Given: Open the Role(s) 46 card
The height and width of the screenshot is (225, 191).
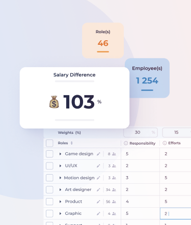Looking at the screenshot, I should tap(103, 41).
